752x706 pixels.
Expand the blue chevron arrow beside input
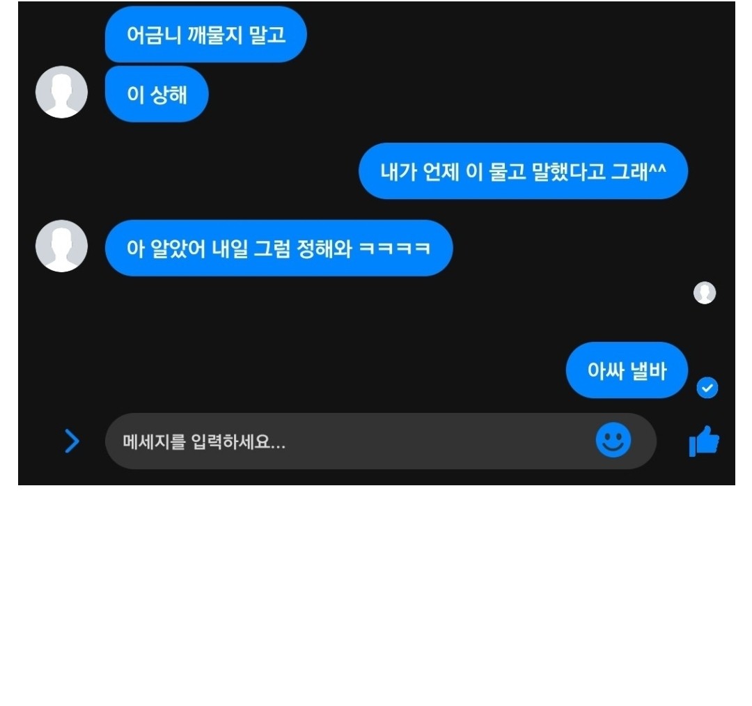tap(72, 441)
